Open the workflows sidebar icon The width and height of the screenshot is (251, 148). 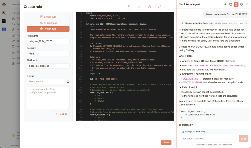pos(13,58)
